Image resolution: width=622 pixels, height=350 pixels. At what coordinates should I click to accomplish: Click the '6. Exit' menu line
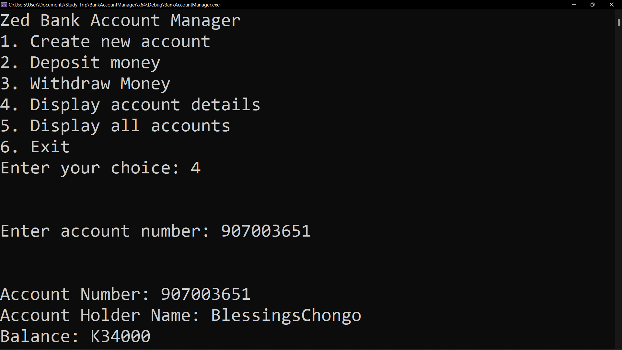[35, 147]
